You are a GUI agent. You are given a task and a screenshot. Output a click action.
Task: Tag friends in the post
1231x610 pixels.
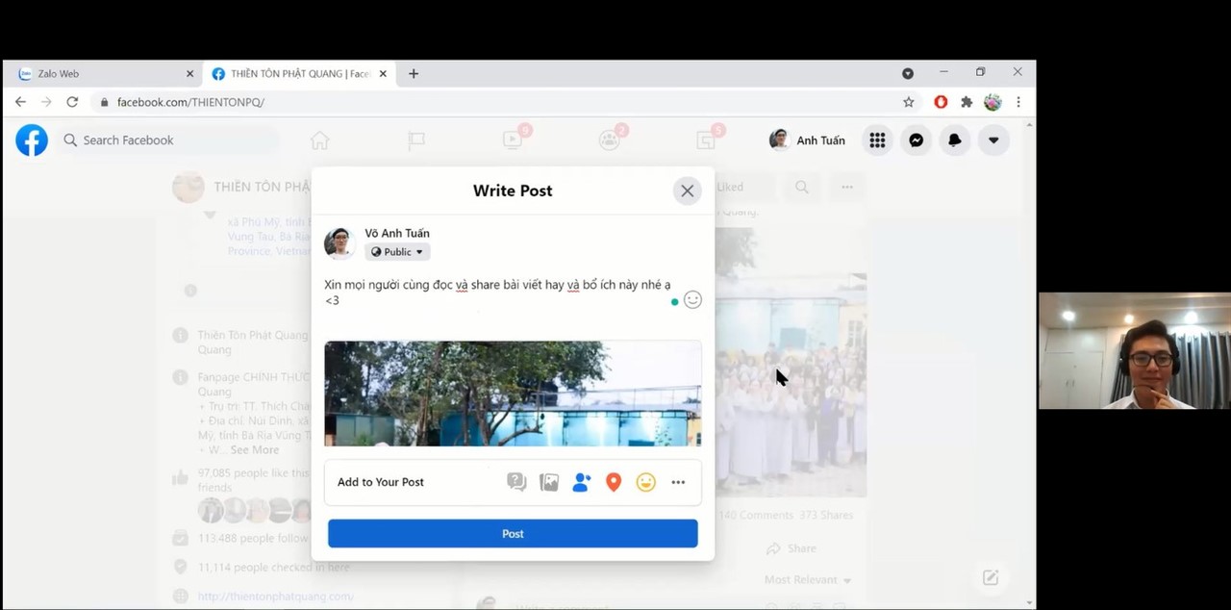pos(581,482)
